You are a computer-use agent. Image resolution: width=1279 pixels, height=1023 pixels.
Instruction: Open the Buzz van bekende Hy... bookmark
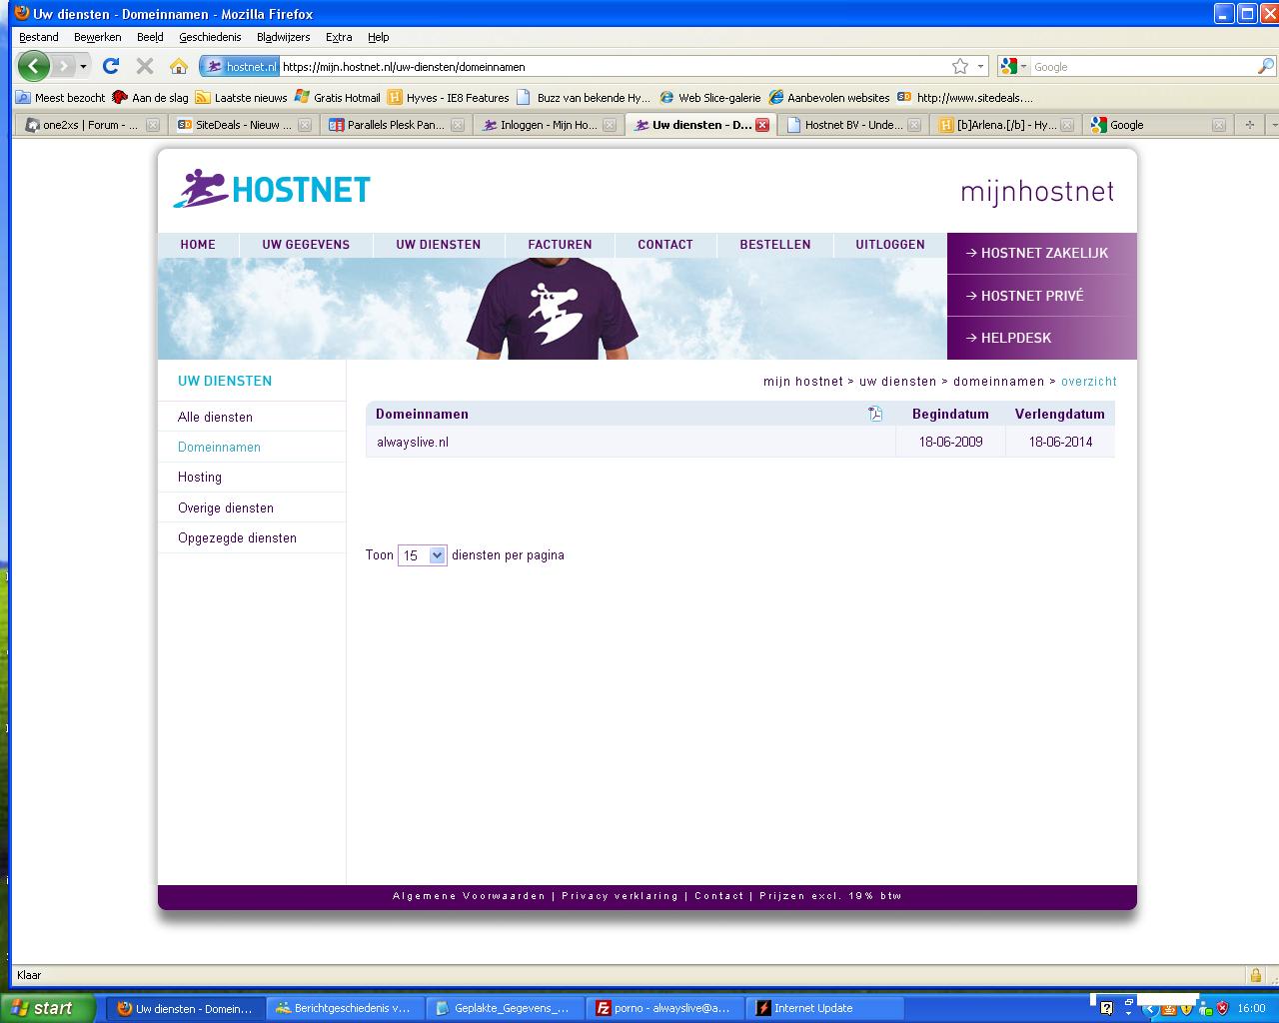point(584,98)
